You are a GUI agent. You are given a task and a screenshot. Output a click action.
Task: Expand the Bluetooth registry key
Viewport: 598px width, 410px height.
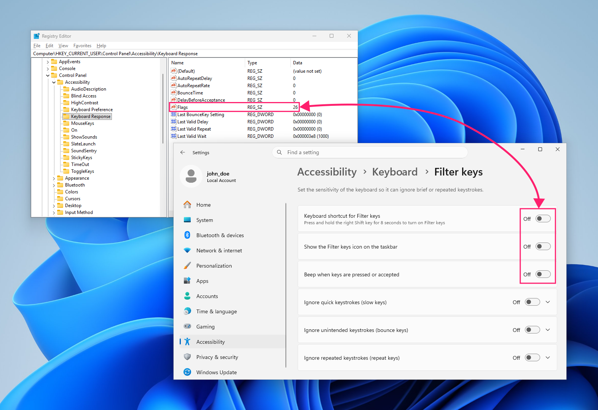pos(54,185)
